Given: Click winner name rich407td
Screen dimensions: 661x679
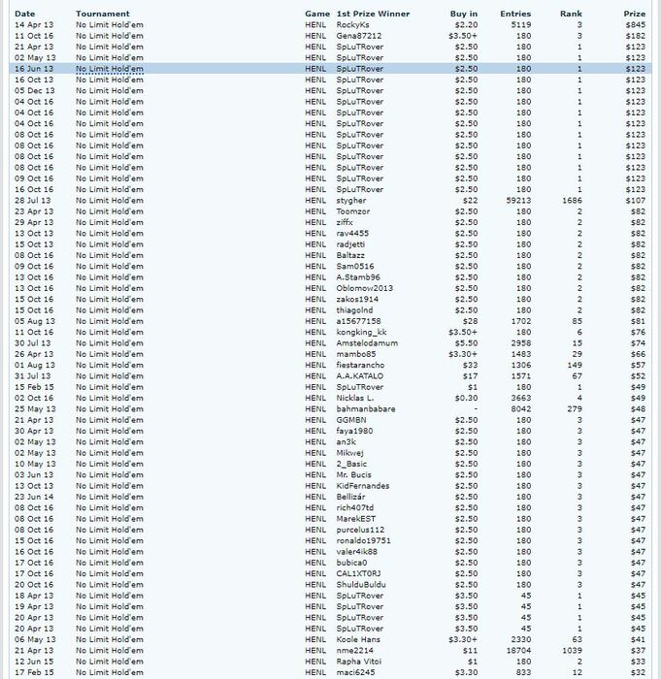Looking at the screenshot, I should (355, 508).
